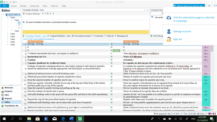Click Visit the subscription page link

[x=194, y=19]
